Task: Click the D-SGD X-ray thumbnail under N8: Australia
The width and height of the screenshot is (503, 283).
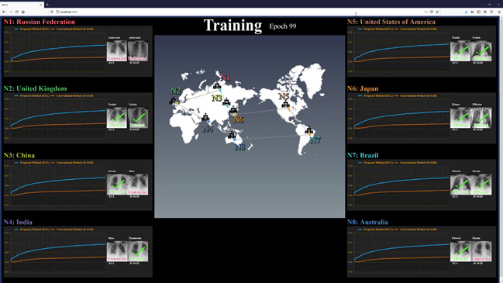Action: click(481, 251)
